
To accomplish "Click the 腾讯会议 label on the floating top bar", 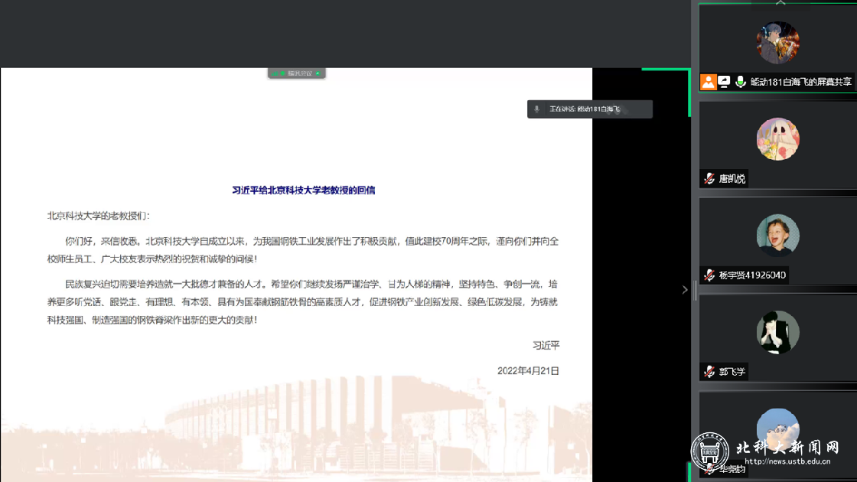I will pos(299,73).
